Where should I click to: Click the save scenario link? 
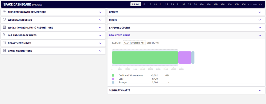pos(255,5)
